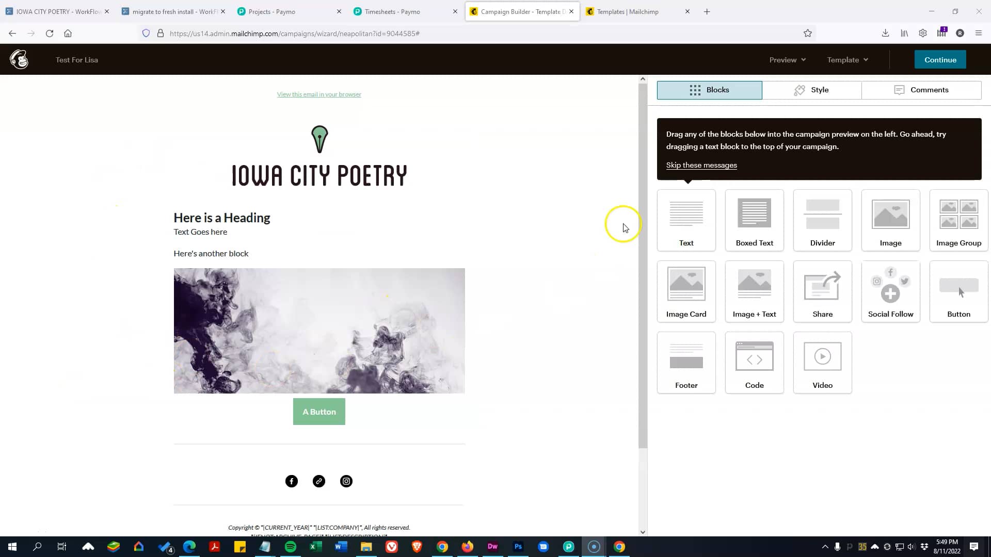991x557 pixels.
Task: Choose the Social Follow block
Action: [890, 291]
